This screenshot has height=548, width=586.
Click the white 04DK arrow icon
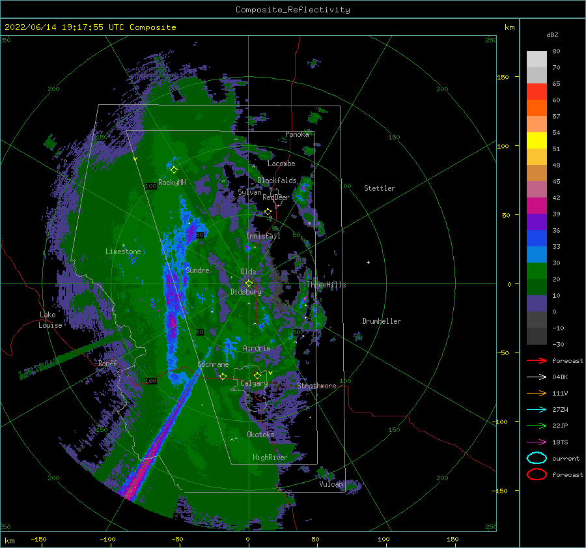pyautogui.click(x=537, y=377)
